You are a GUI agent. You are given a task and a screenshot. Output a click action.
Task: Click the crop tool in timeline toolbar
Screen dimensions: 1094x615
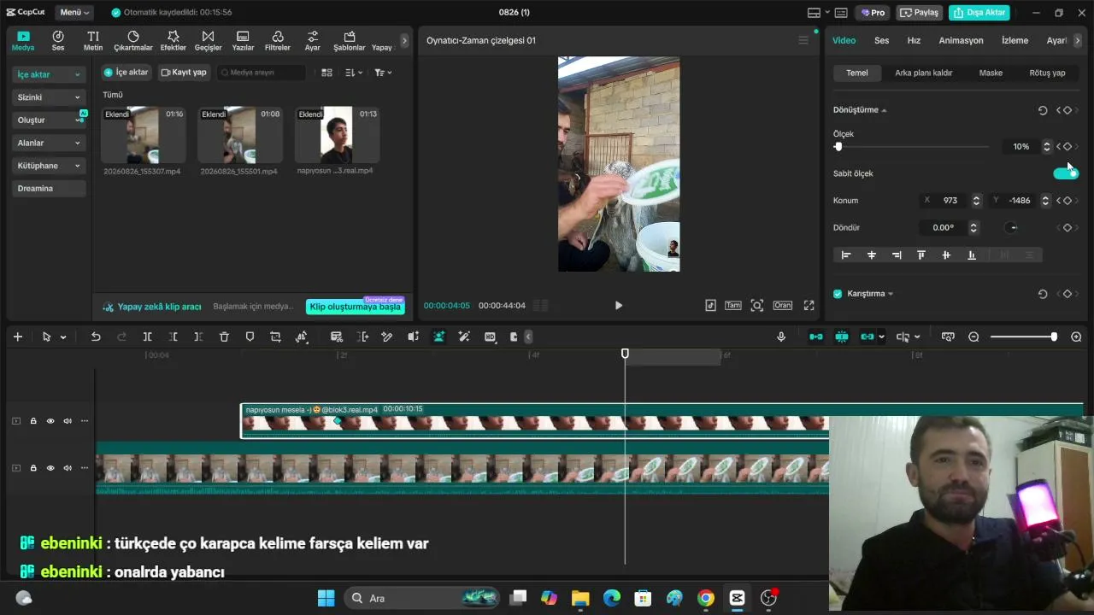pyautogui.click(x=275, y=337)
